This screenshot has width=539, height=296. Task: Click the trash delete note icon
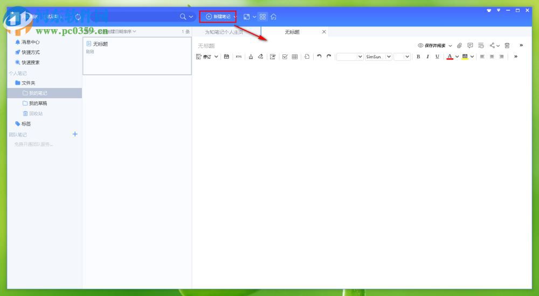507,45
